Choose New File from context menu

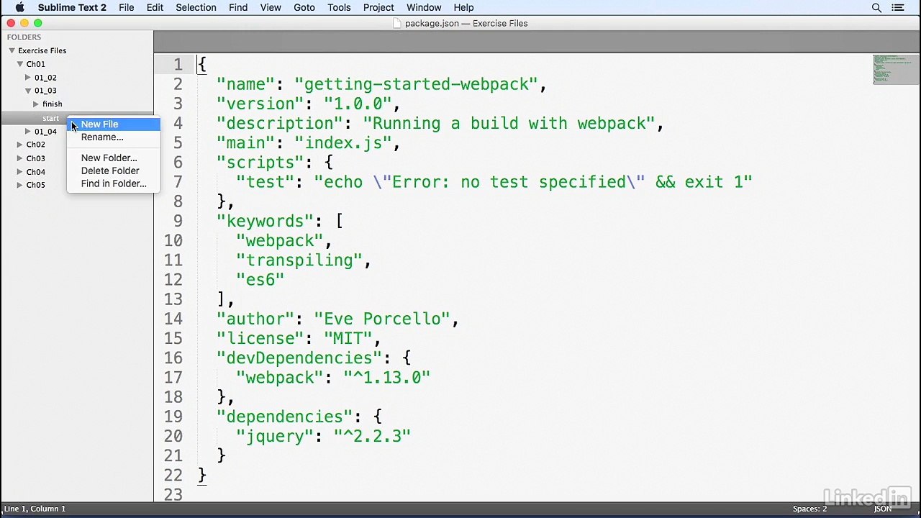pyautogui.click(x=114, y=124)
